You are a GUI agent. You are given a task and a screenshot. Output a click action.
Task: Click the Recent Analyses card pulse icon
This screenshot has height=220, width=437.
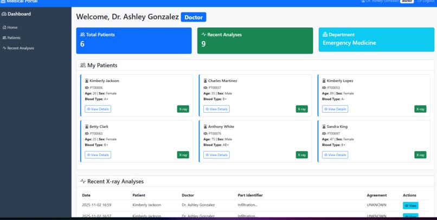204,35
